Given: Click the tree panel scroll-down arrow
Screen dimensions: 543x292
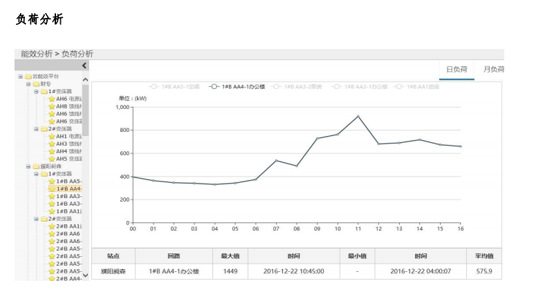Looking at the screenshot, I should (86, 275).
